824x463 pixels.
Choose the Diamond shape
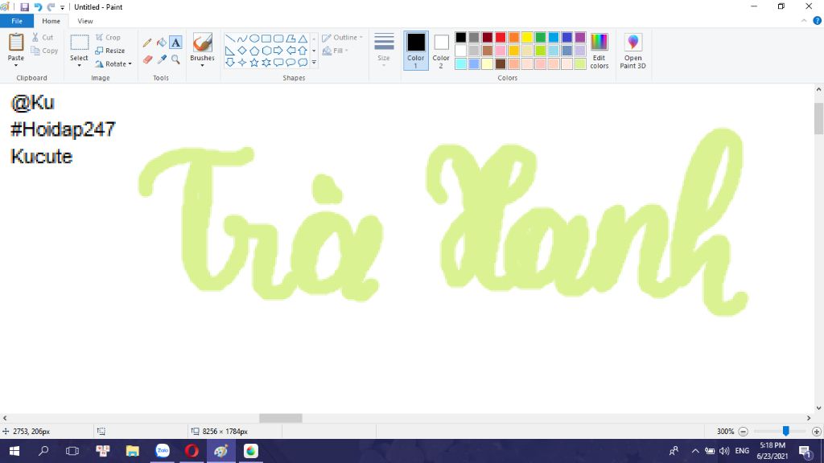coord(242,51)
